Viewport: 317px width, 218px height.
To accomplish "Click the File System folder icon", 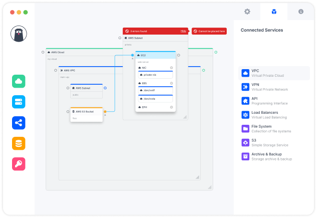I will [245, 129].
